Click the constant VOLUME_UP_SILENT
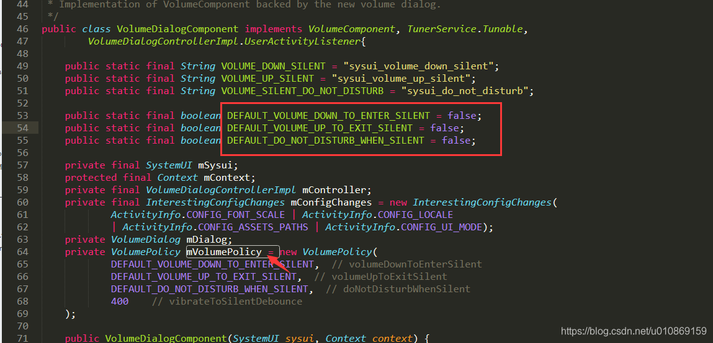The width and height of the screenshot is (713, 343). pos(267,79)
